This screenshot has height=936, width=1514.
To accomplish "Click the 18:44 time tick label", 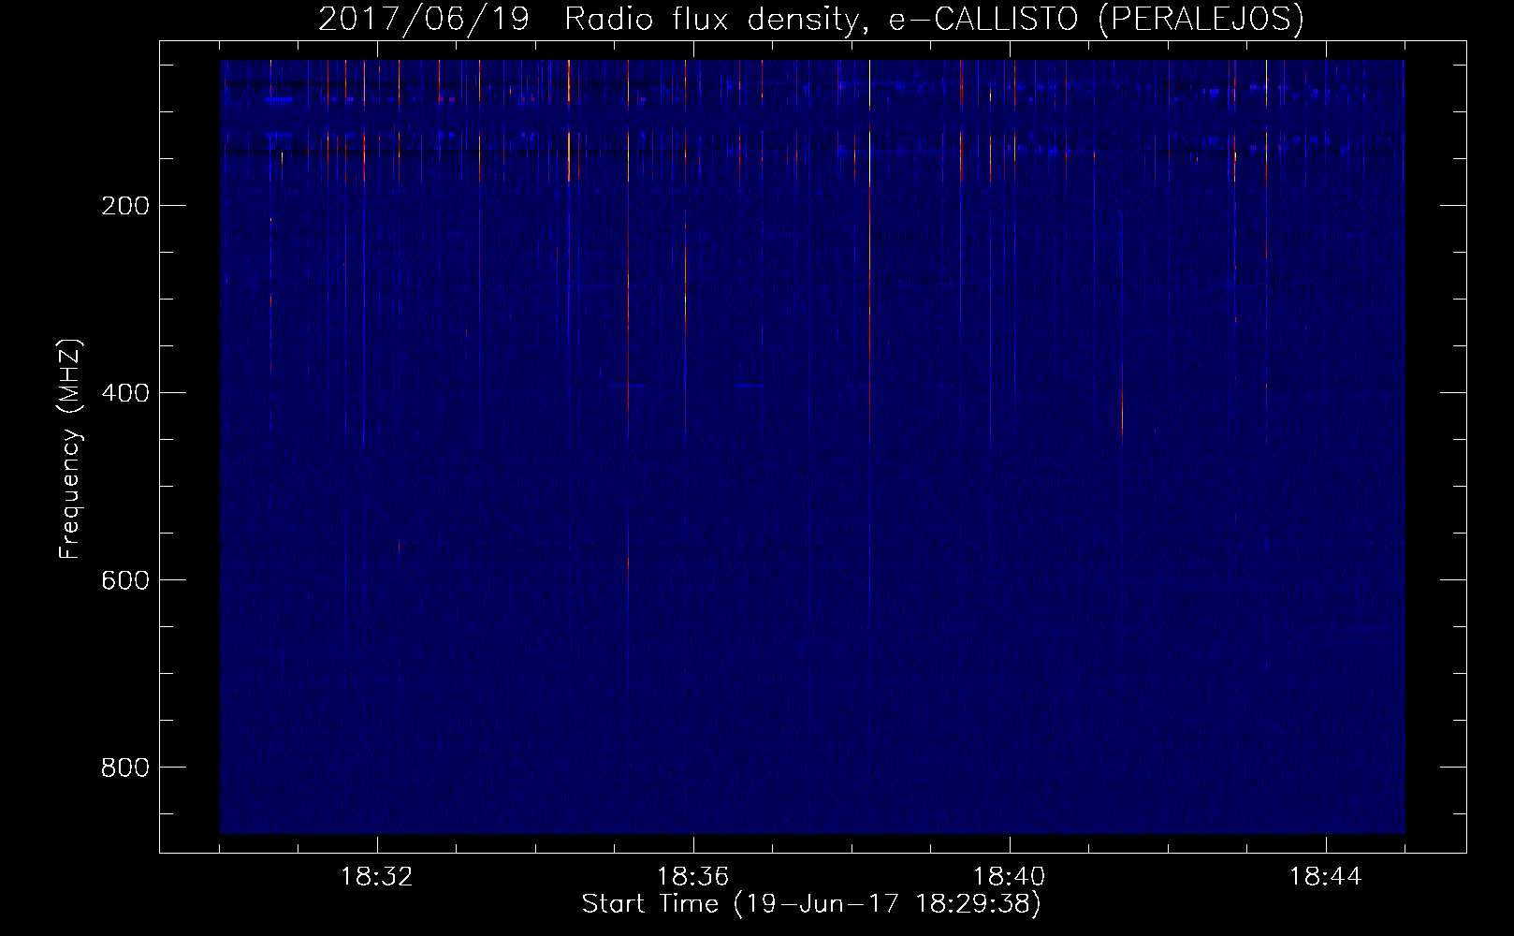I will pos(1326,877).
